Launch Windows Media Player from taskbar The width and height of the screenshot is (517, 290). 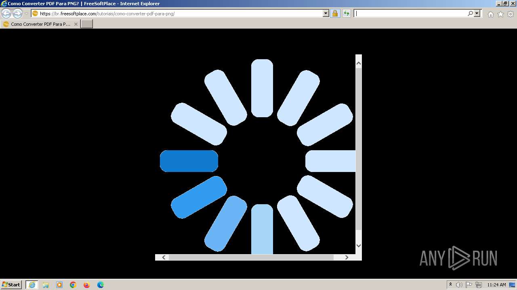pos(59,285)
